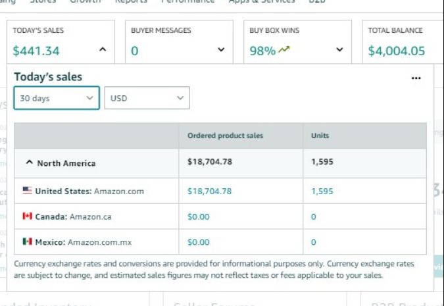Open the B2B menu
Screen dimensions: 444x306
point(317,1)
